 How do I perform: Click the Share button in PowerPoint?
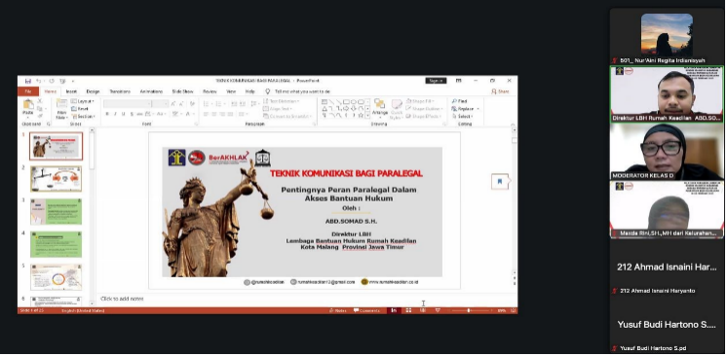(x=500, y=91)
